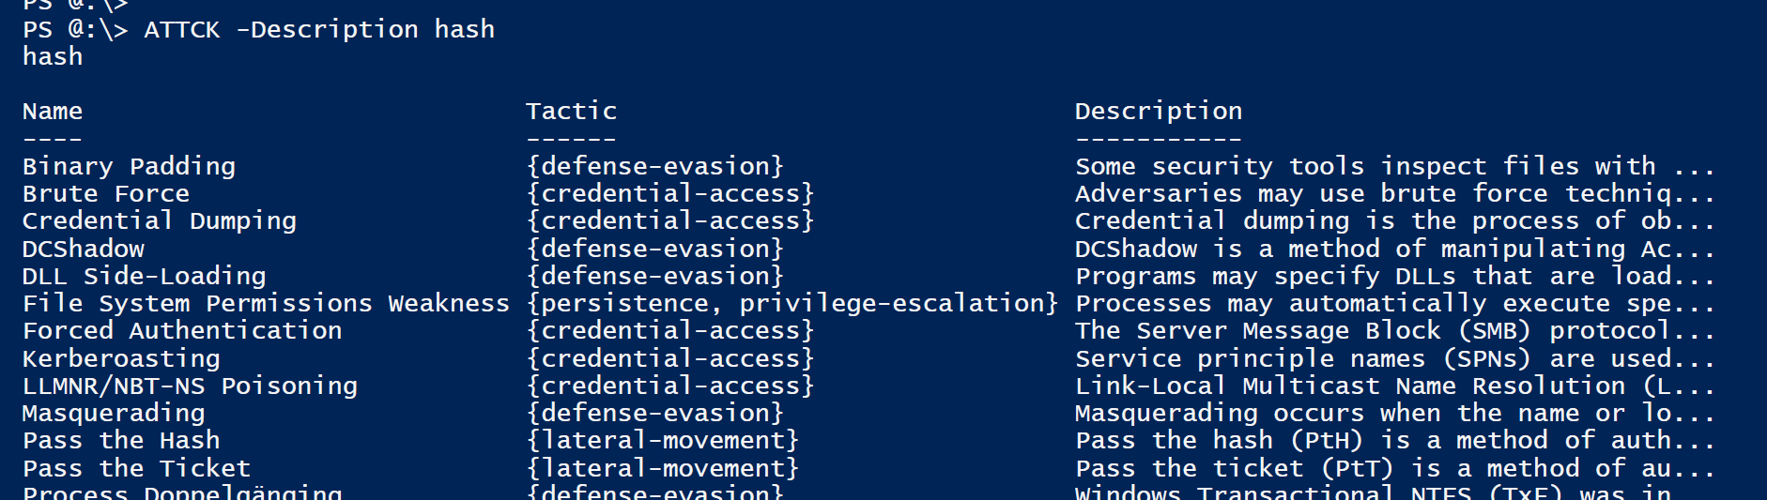Click the Masquerading technique name
This screenshot has width=1767, height=500.
coord(114,414)
